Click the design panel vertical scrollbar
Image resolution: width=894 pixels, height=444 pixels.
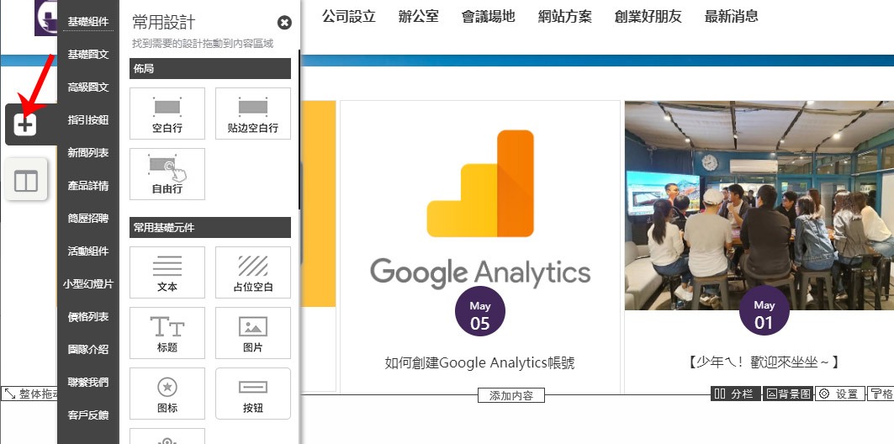point(299,130)
